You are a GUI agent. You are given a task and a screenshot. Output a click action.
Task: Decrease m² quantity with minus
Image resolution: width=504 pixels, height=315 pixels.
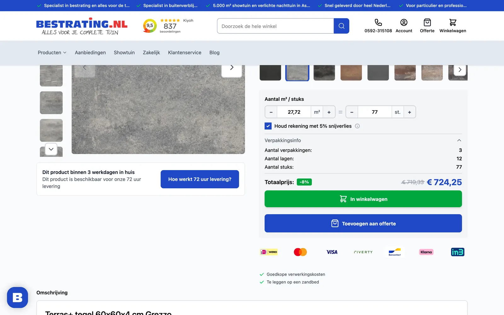(271, 112)
